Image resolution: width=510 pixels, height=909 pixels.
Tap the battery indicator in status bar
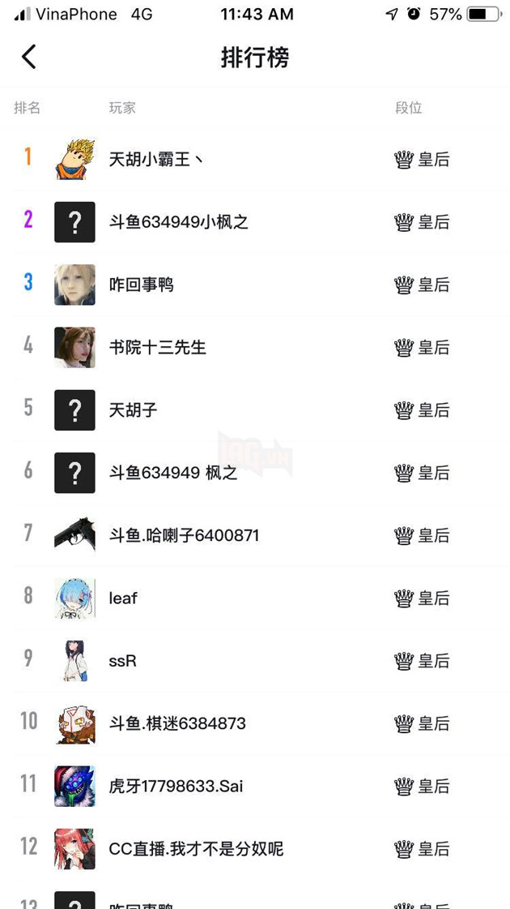pos(485,14)
